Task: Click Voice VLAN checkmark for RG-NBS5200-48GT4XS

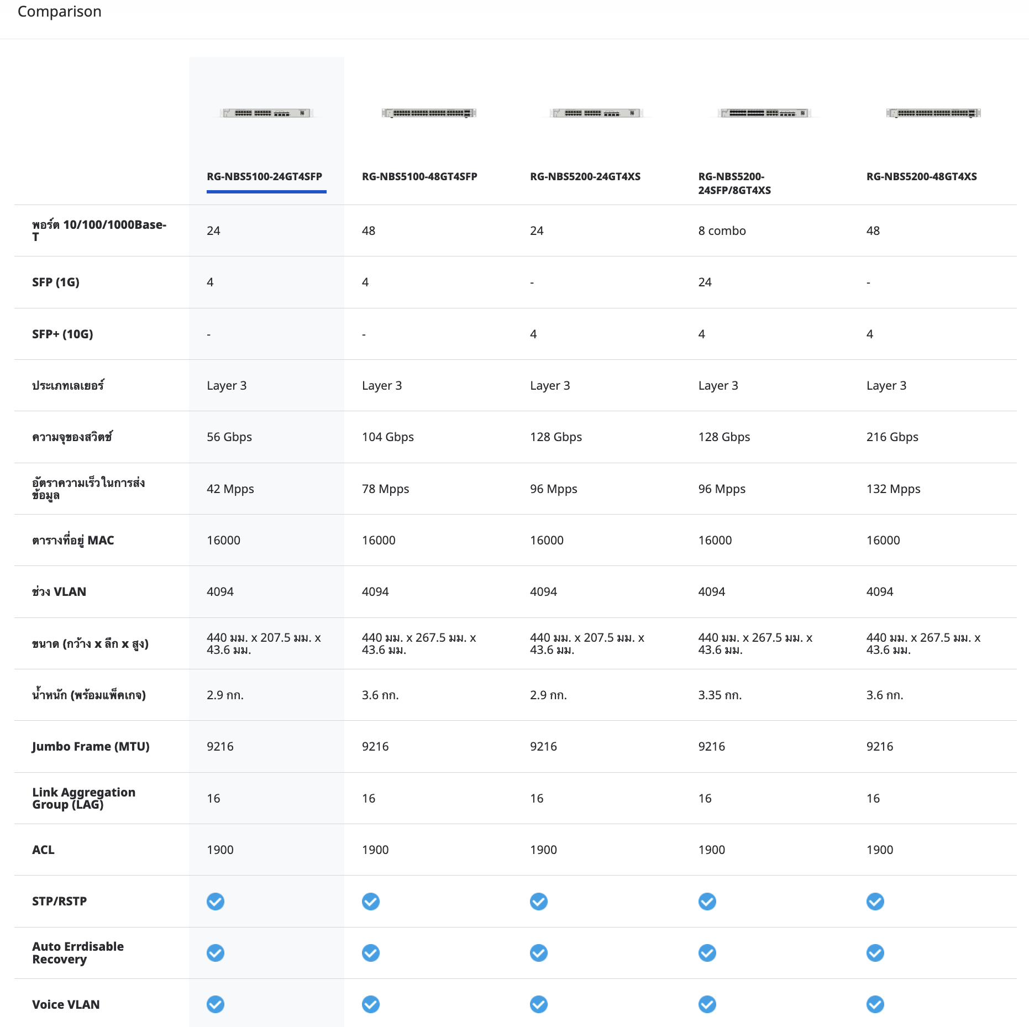Action: (x=875, y=1004)
